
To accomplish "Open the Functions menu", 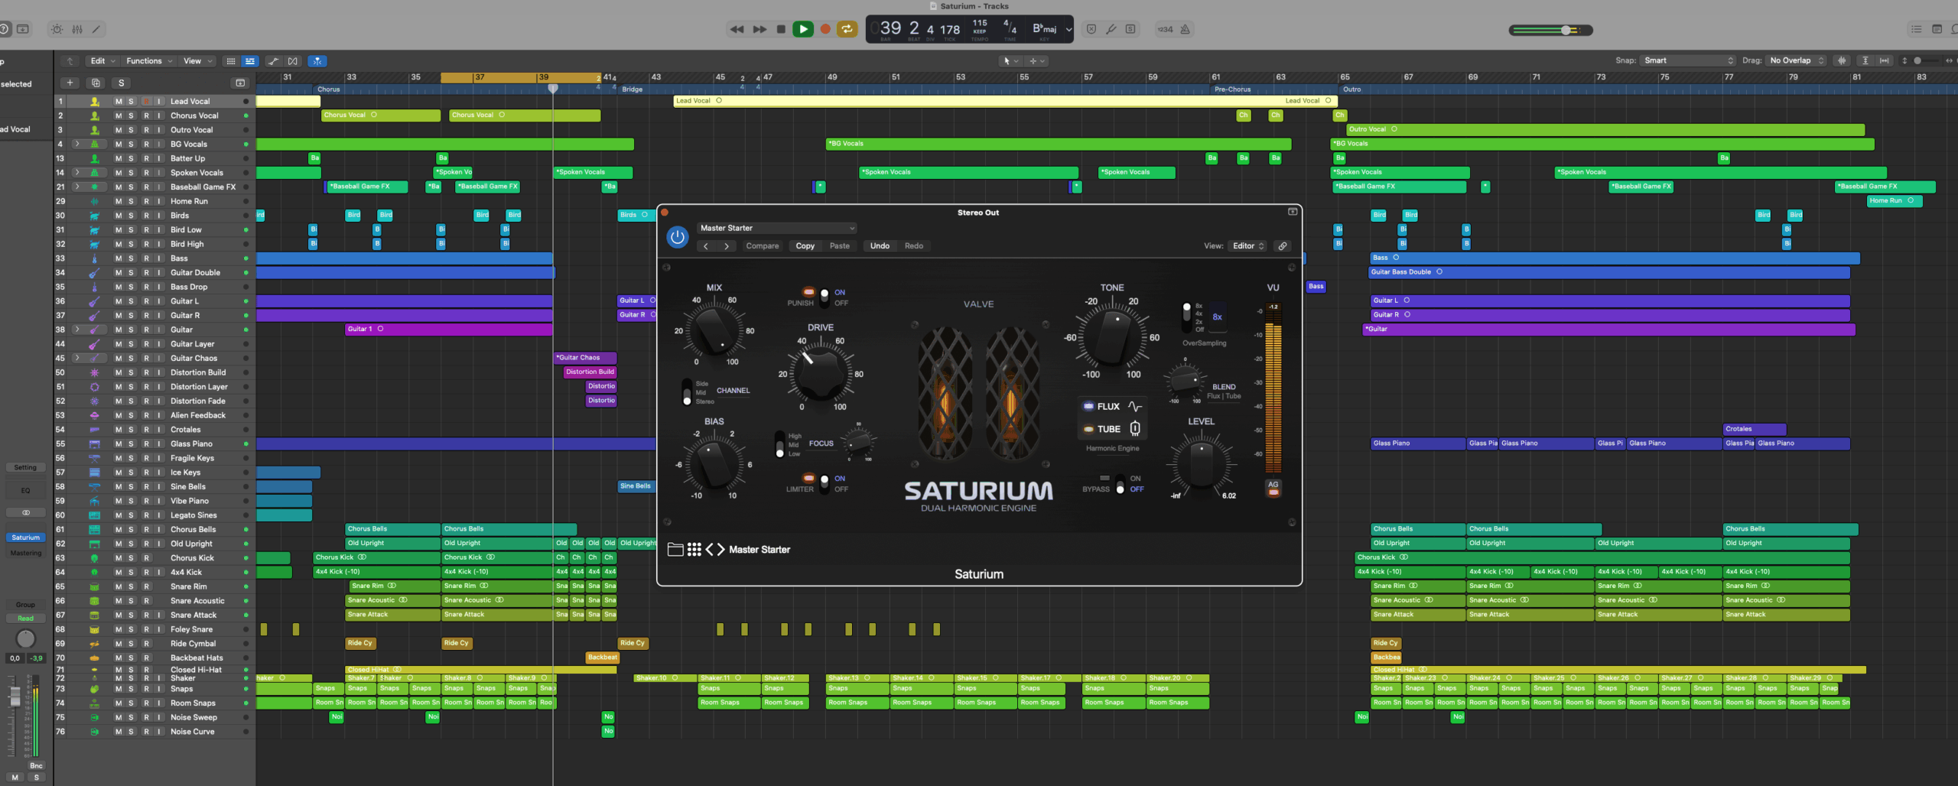I will click(148, 61).
